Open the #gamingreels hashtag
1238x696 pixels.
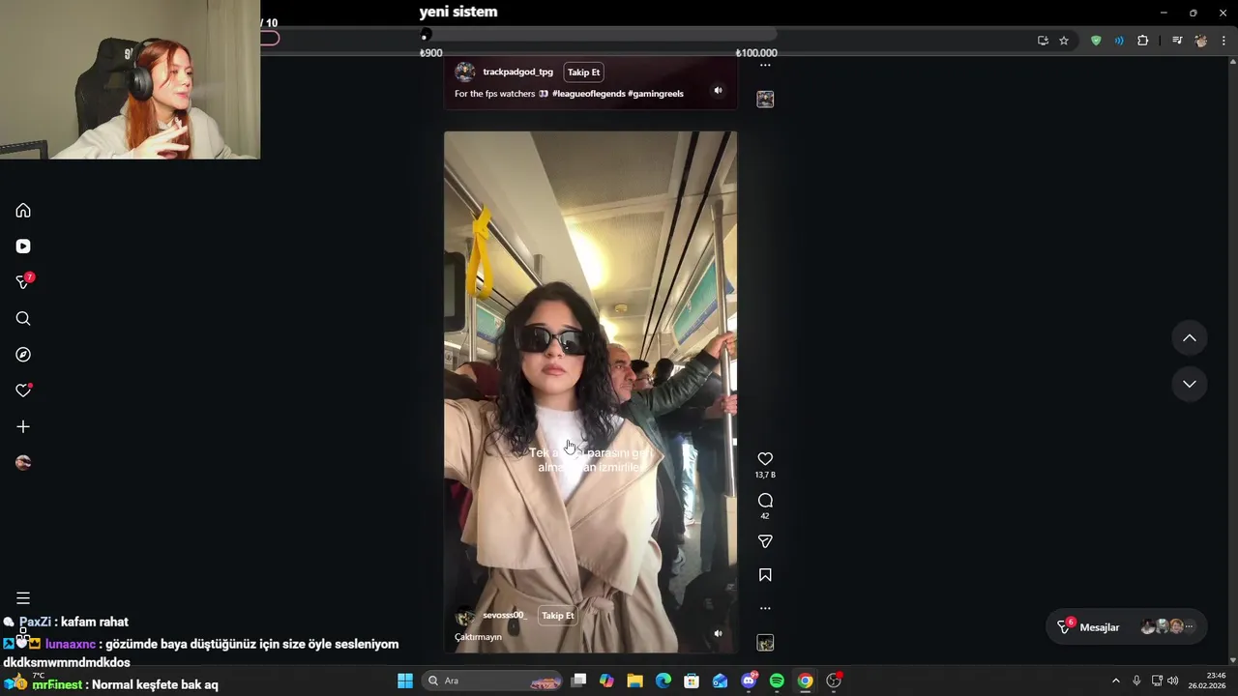tap(656, 94)
